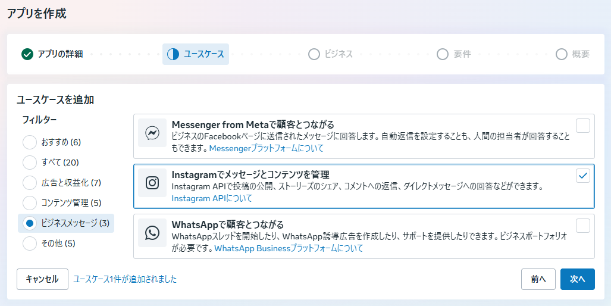611x306 pixels.
Task: Open the Messengerプラットフォームについて link
Action: tap(267, 148)
